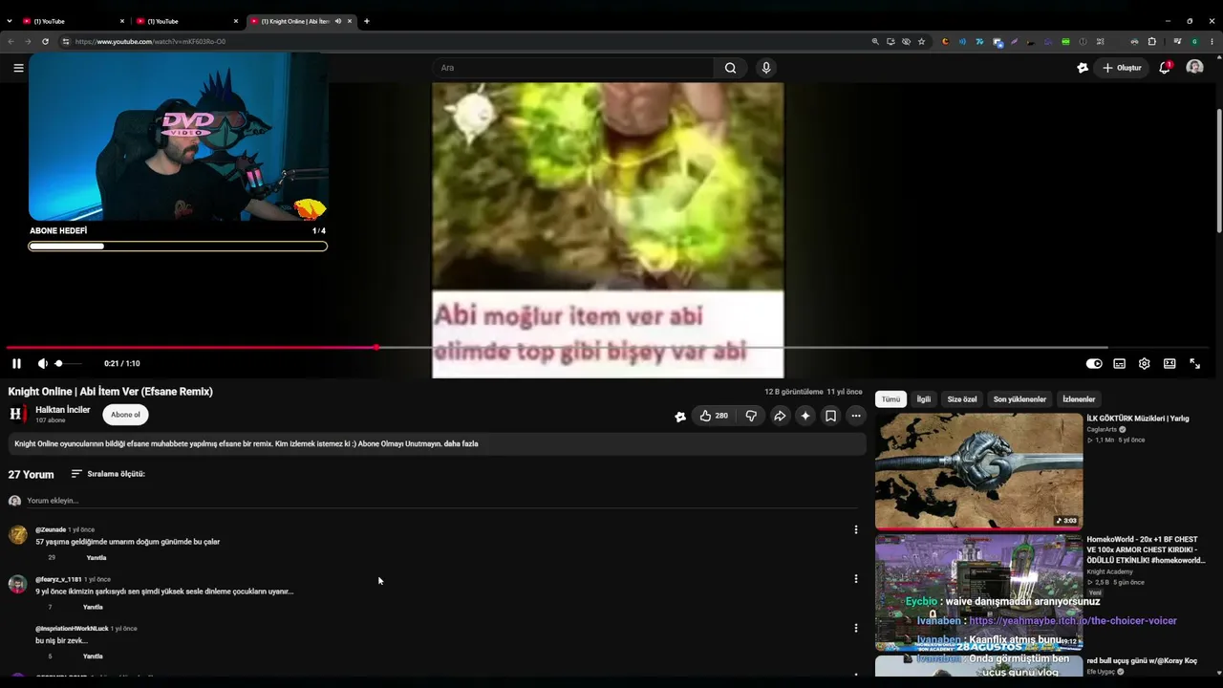Open the tab search dropdown arrow

coord(10,21)
